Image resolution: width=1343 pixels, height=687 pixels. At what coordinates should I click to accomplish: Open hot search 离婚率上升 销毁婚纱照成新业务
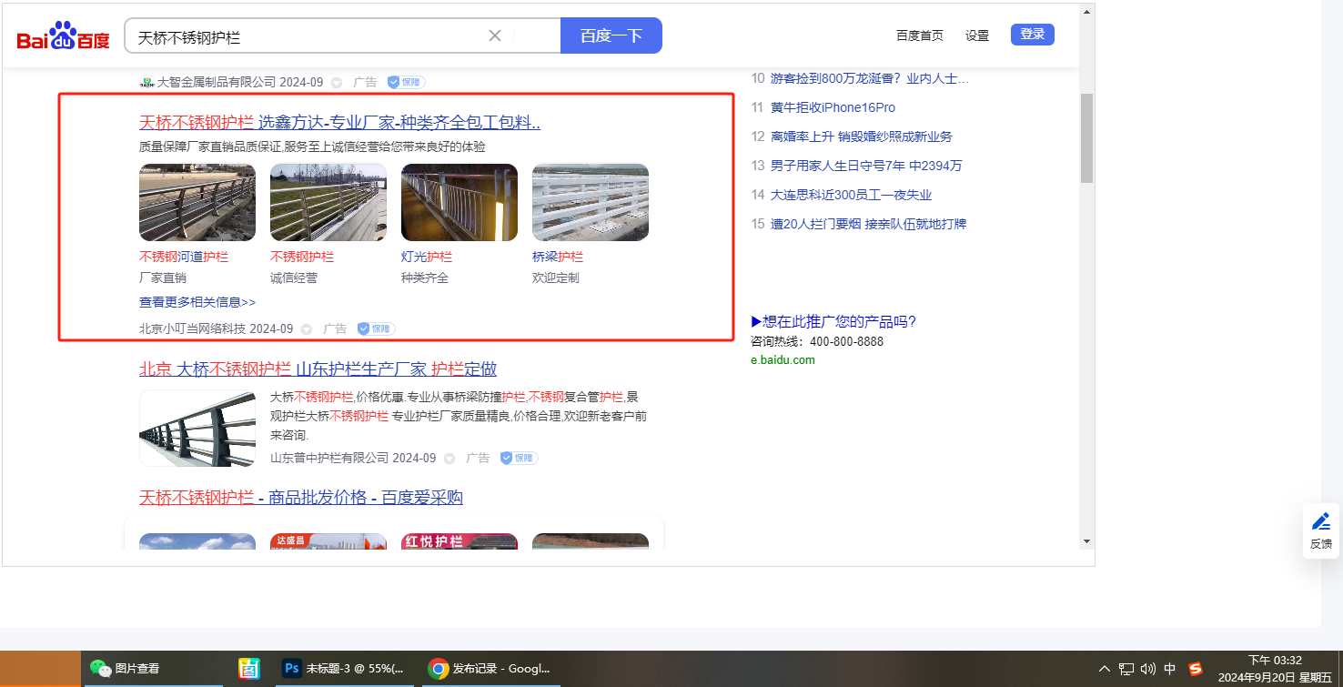click(862, 136)
